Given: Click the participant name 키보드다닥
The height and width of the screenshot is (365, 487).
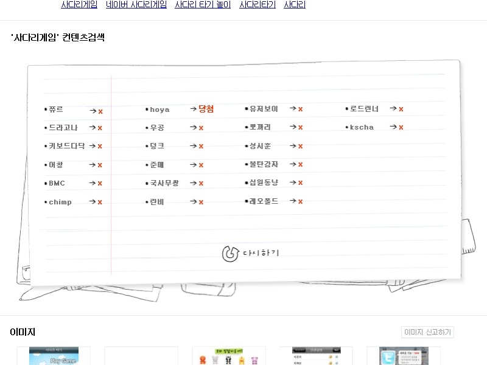Looking at the screenshot, I should click(x=67, y=146).
